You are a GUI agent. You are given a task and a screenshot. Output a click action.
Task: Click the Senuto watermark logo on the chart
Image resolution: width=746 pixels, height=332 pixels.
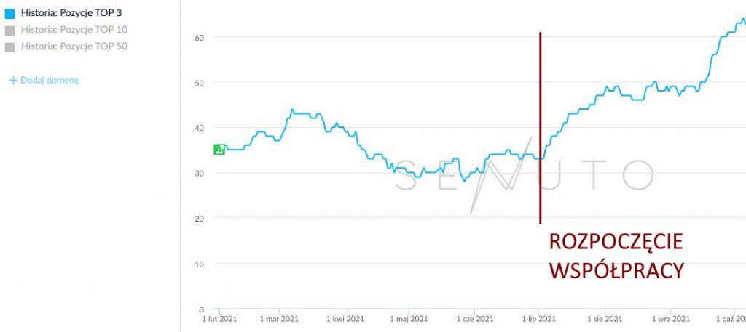point(525,176)
